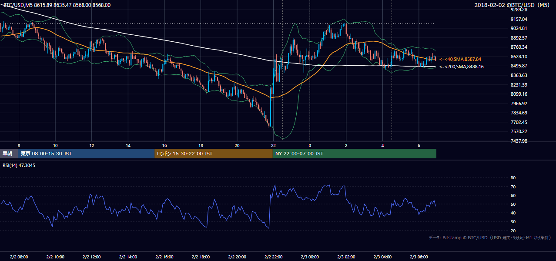Click the 2/2 12:00 time axis label

tap(91, 257)
